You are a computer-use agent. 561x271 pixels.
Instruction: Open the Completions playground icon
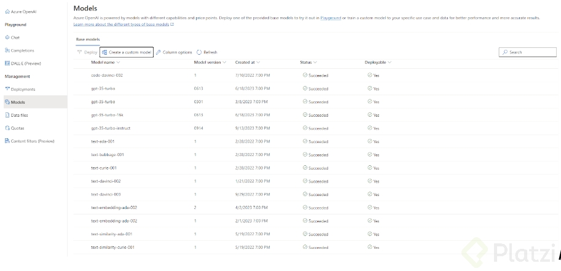coord(7,50)
